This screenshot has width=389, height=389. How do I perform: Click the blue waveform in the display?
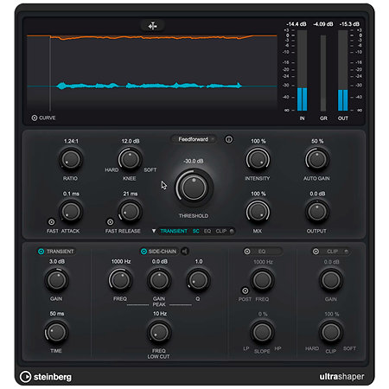150,86
